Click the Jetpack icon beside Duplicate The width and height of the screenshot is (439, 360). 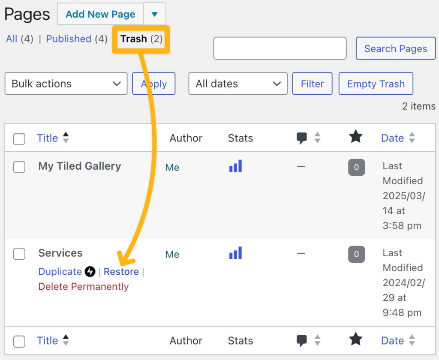pos(90,271)
